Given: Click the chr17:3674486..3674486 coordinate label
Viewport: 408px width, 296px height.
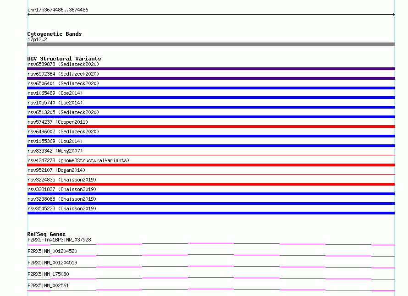Looking at the screenshot, I should [x=58, y=10].
